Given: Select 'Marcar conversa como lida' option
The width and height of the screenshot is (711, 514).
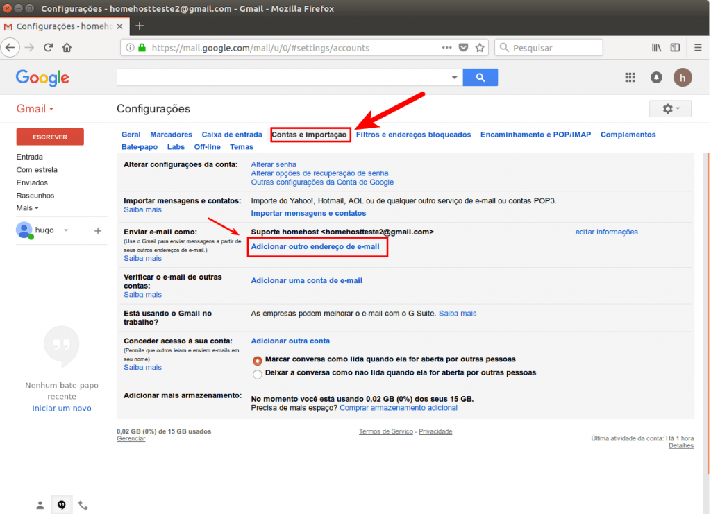Looking at the screenshot, I should [x=257, y=361].
